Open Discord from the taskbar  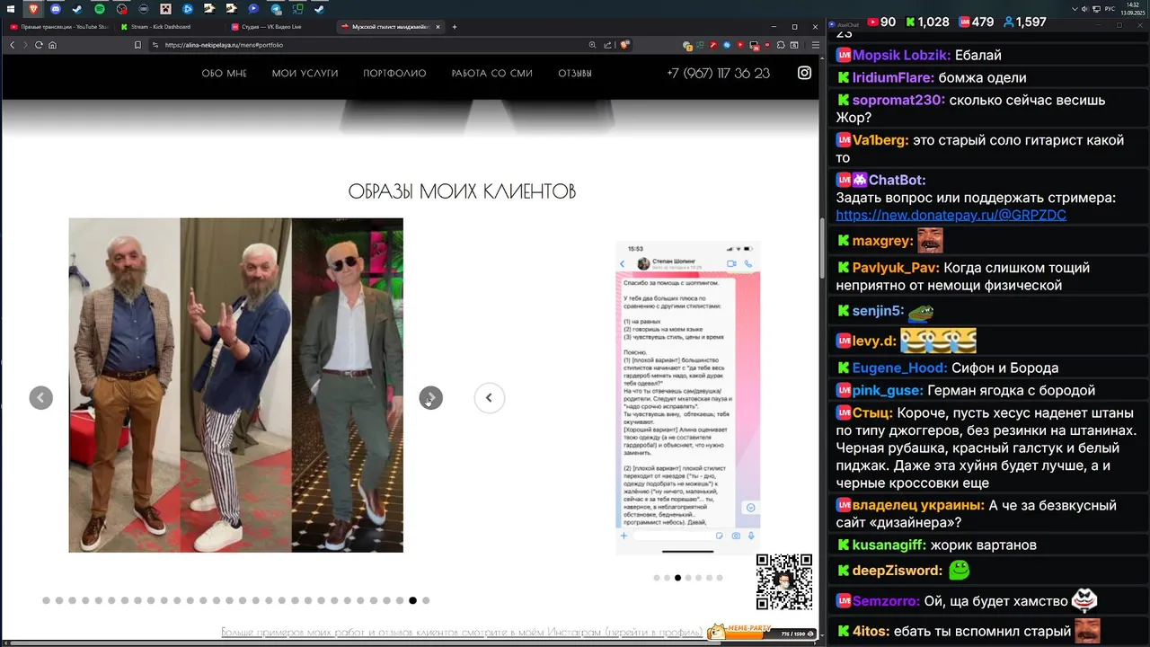click(56, 8)
